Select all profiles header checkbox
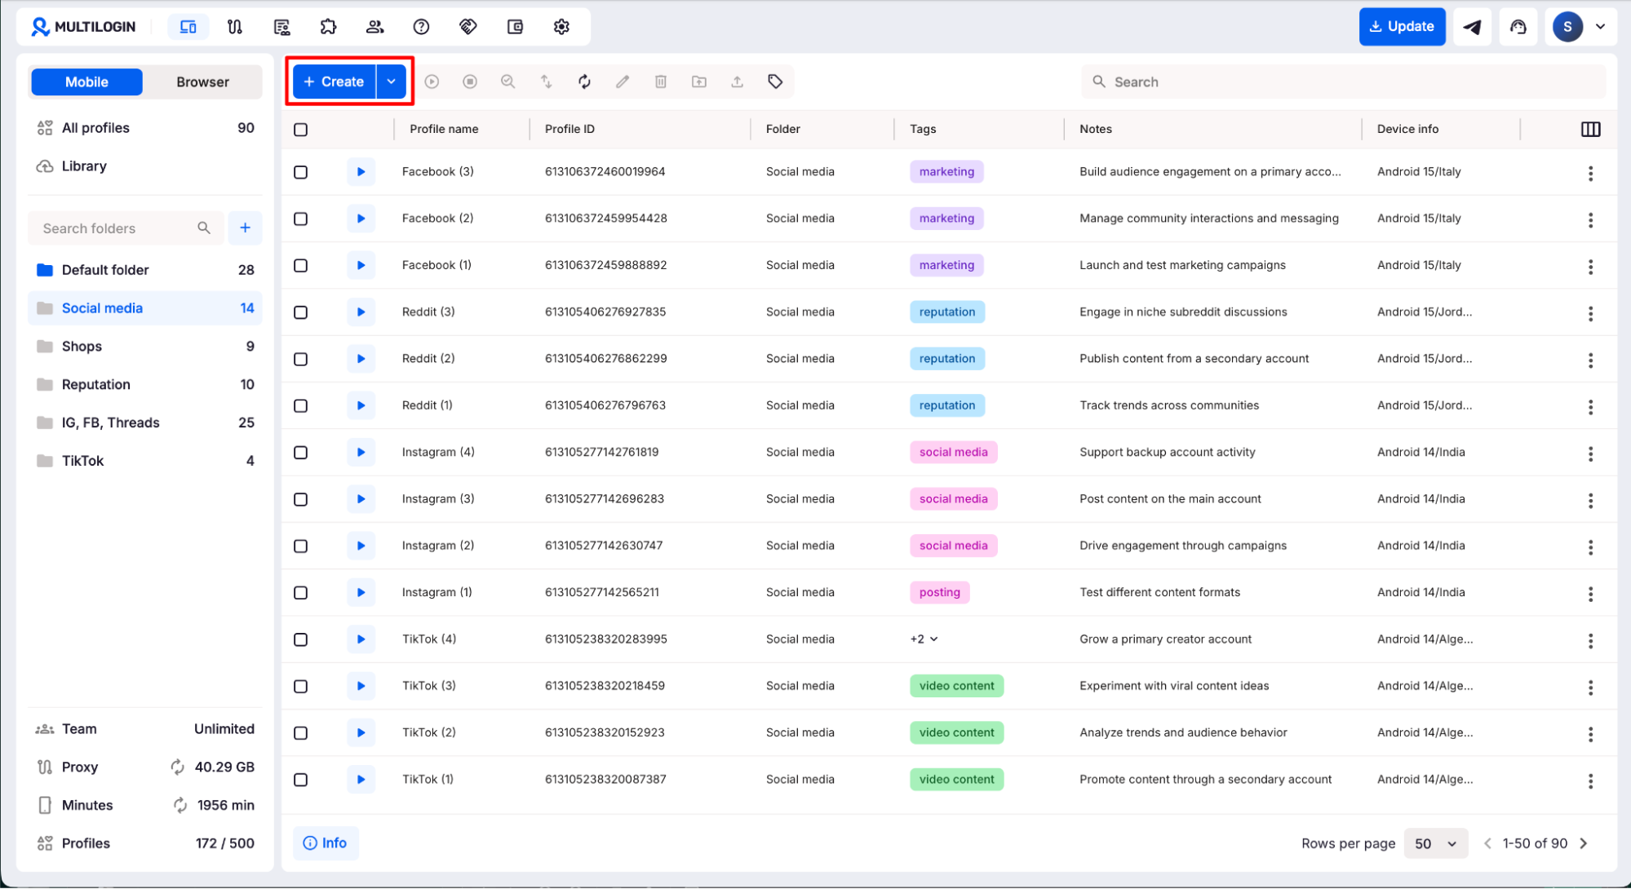 301,130
